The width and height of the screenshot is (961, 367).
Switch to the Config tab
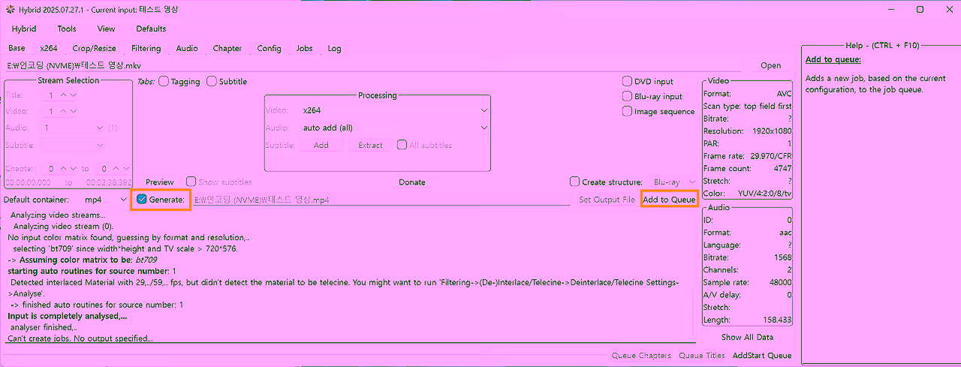pos(269,48)
